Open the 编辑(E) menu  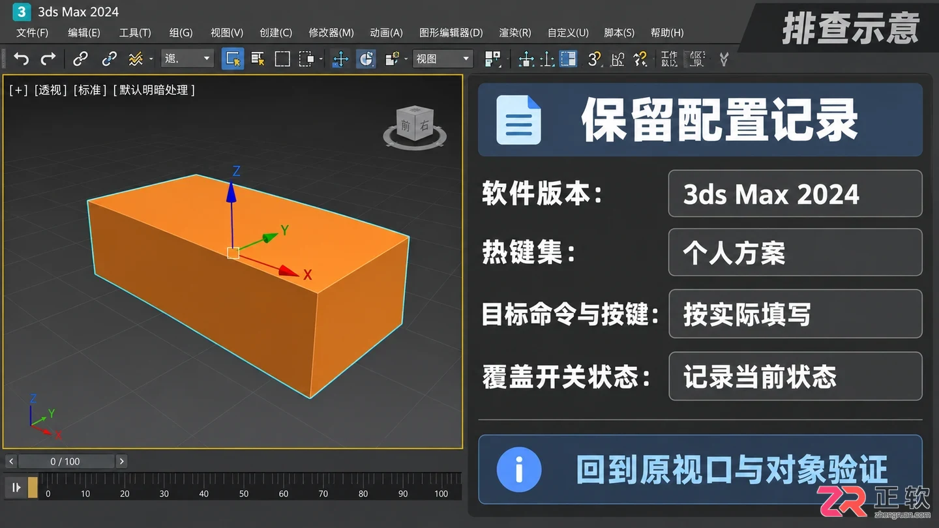point(83,33)
